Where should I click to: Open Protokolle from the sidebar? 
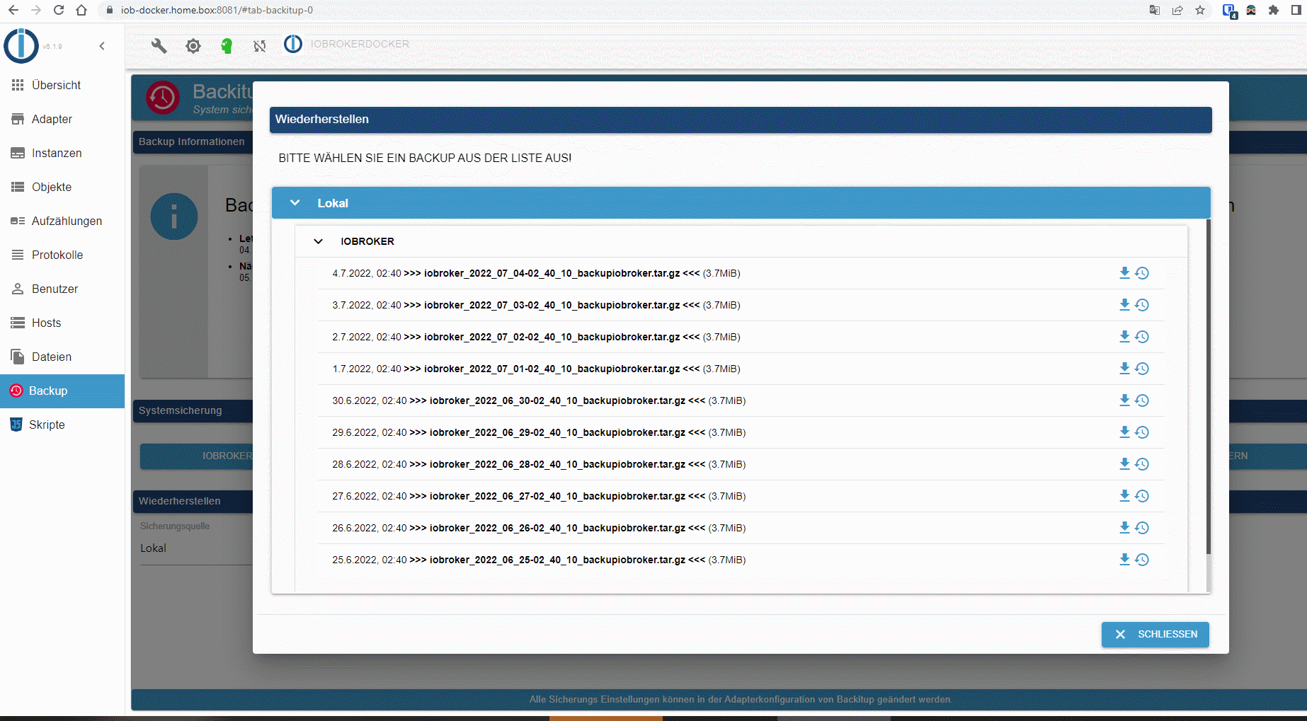pos(58,255)
